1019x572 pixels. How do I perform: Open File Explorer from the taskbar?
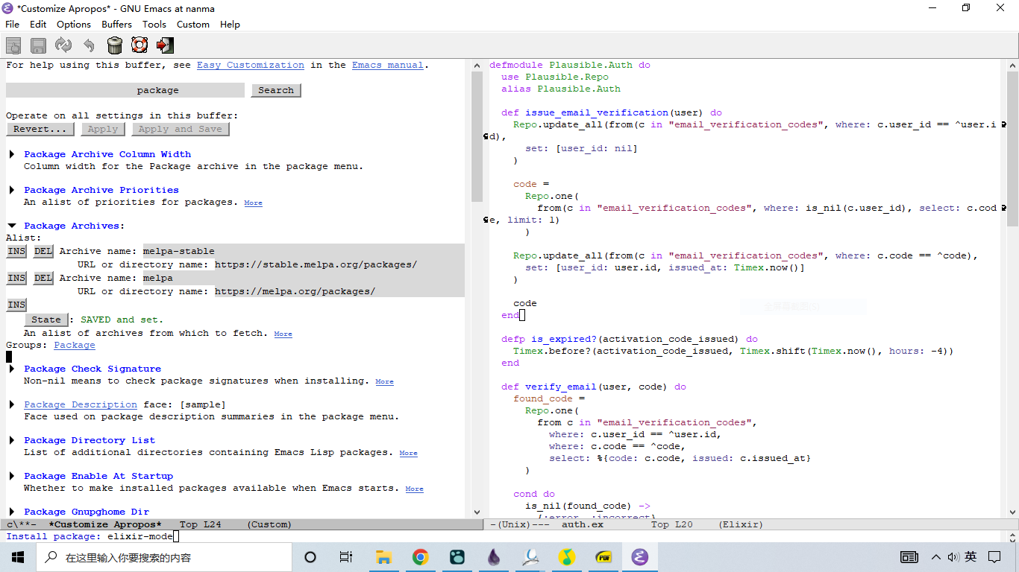click(383, 557)
